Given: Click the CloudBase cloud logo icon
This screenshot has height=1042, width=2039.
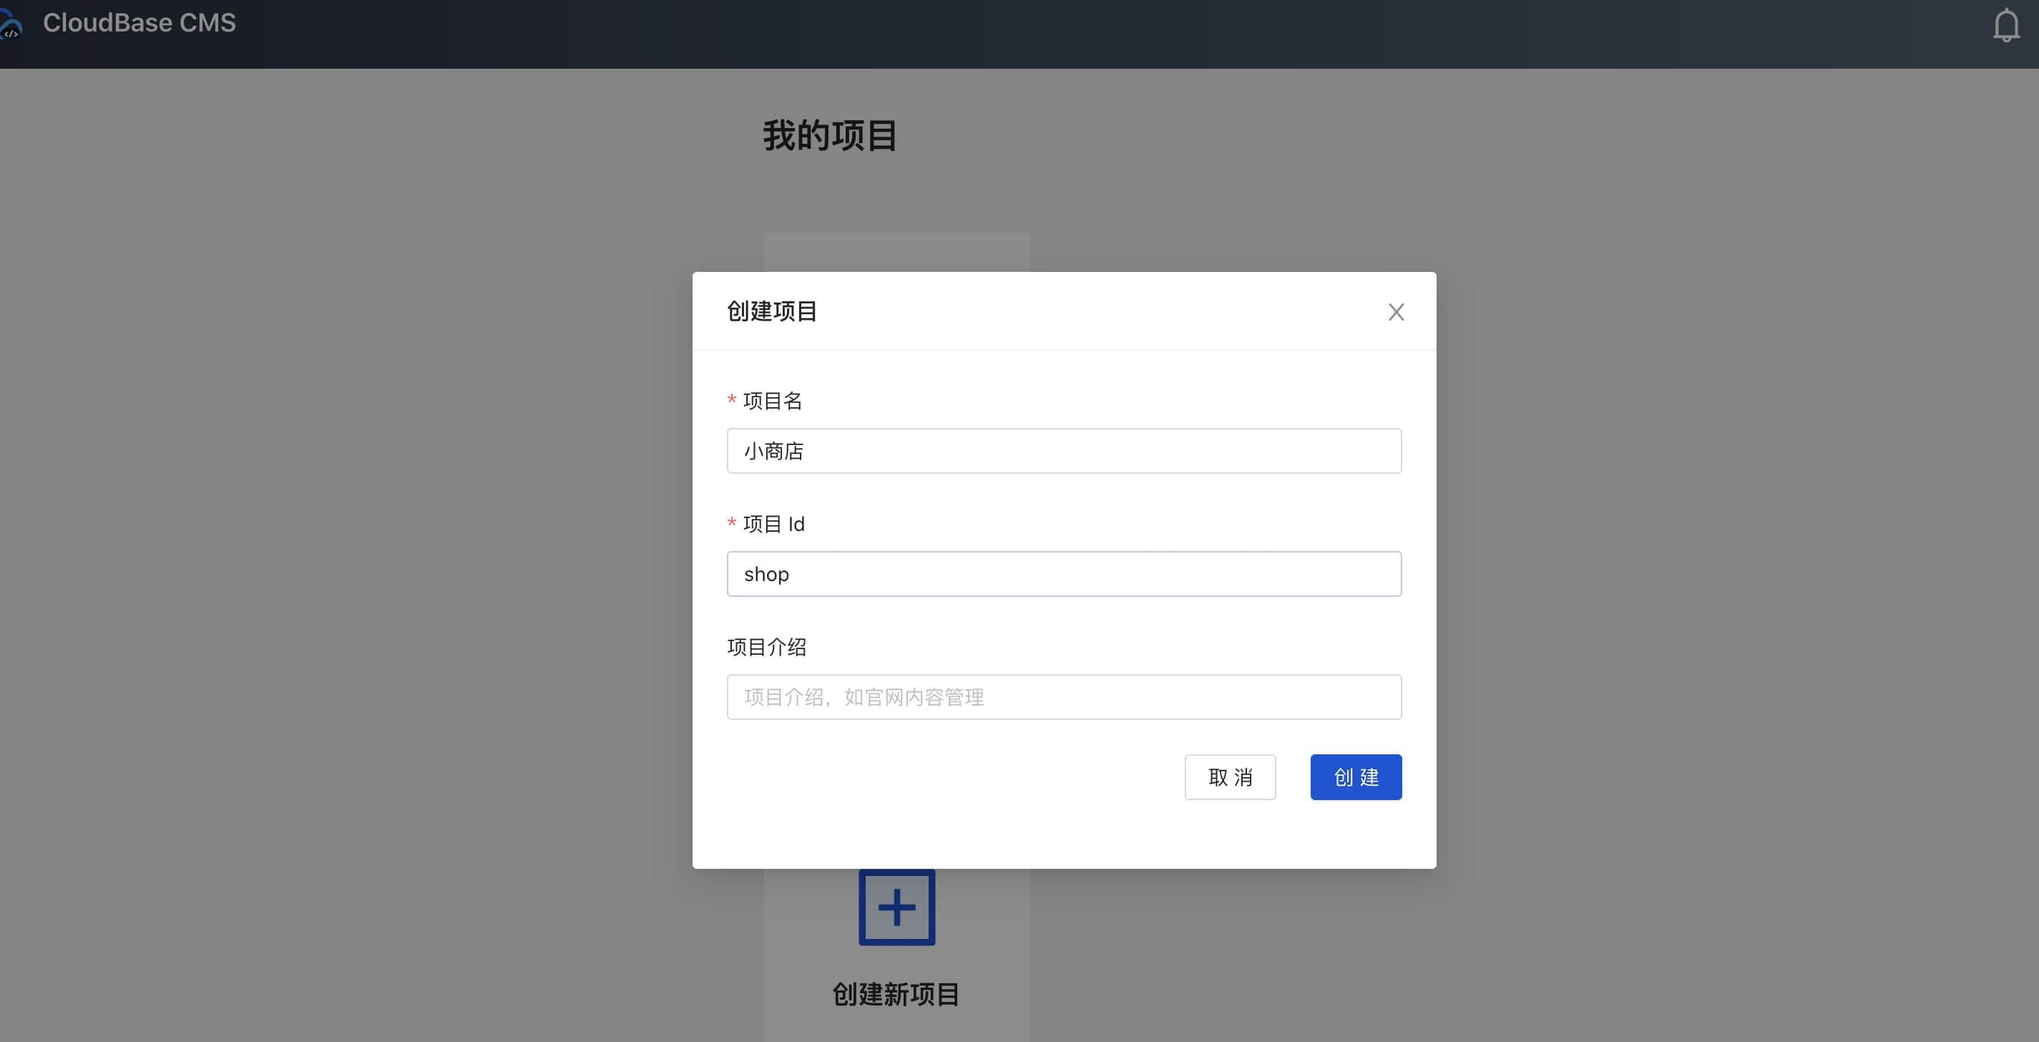Looking at the screenshot, I should click(10, 24).
